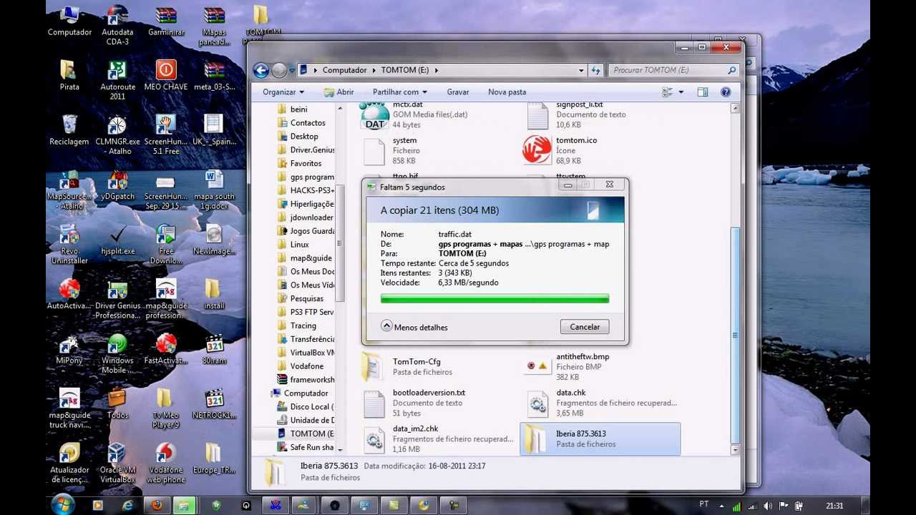Viewport: 916px width, 515px height.
Task: Click the taskbar clock showing 21:31
Action: click(834, 506)
